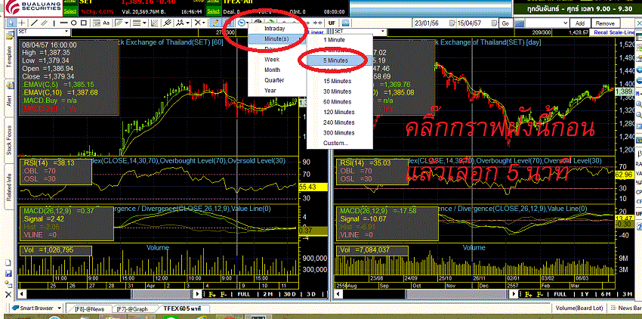The height and width of the screenshot is (319, 642).
Task: Open the left chart SET symbol dropdown
Action: (x=66, y=31)
